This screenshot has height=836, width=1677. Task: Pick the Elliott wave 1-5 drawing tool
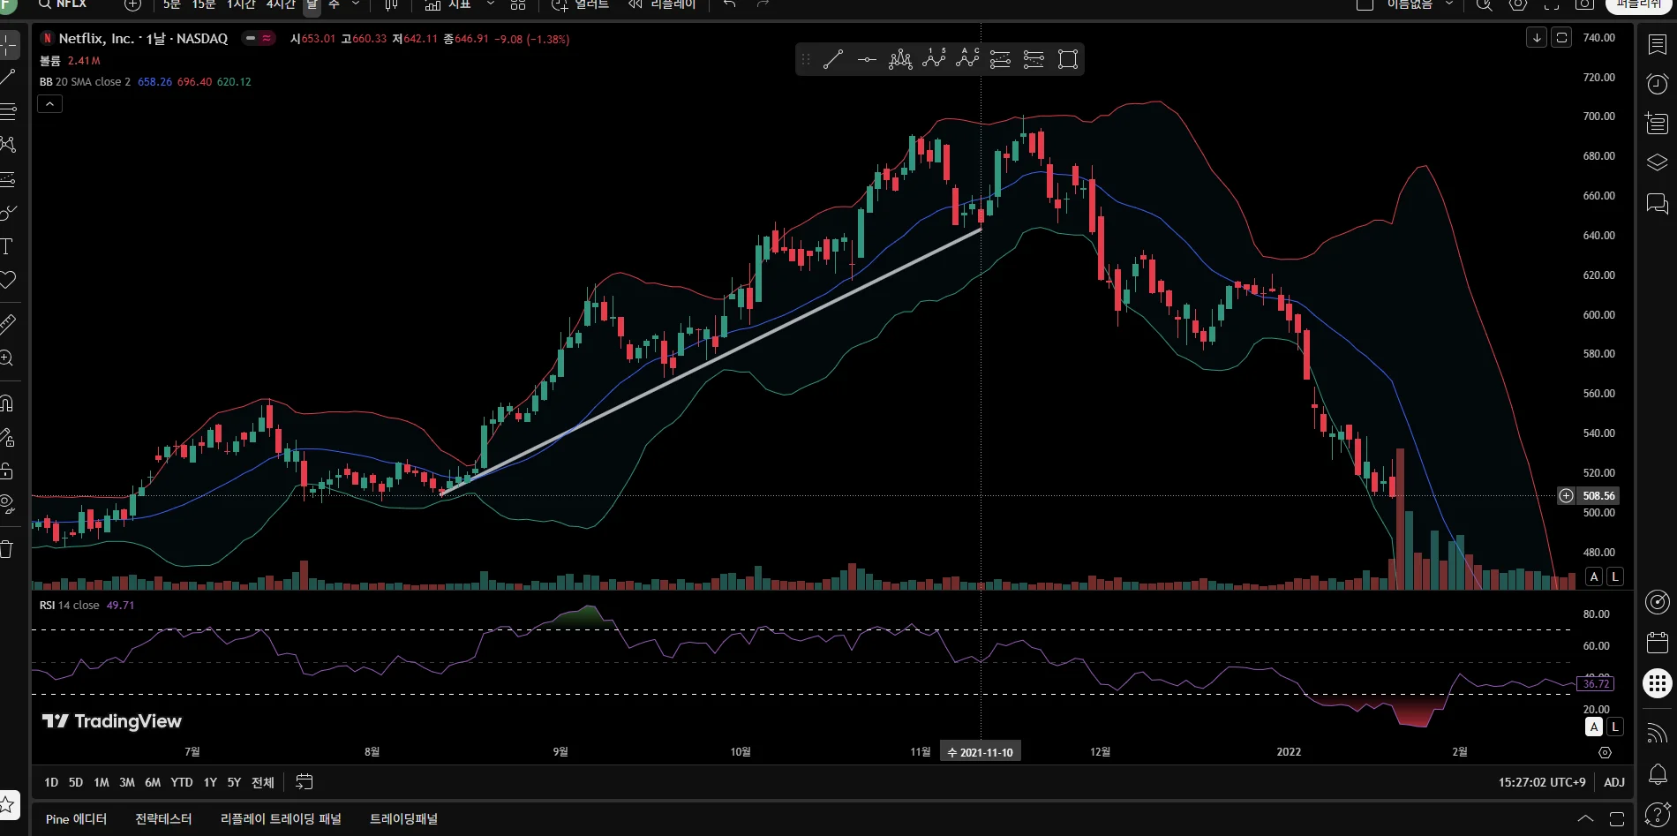pos(934,59)
